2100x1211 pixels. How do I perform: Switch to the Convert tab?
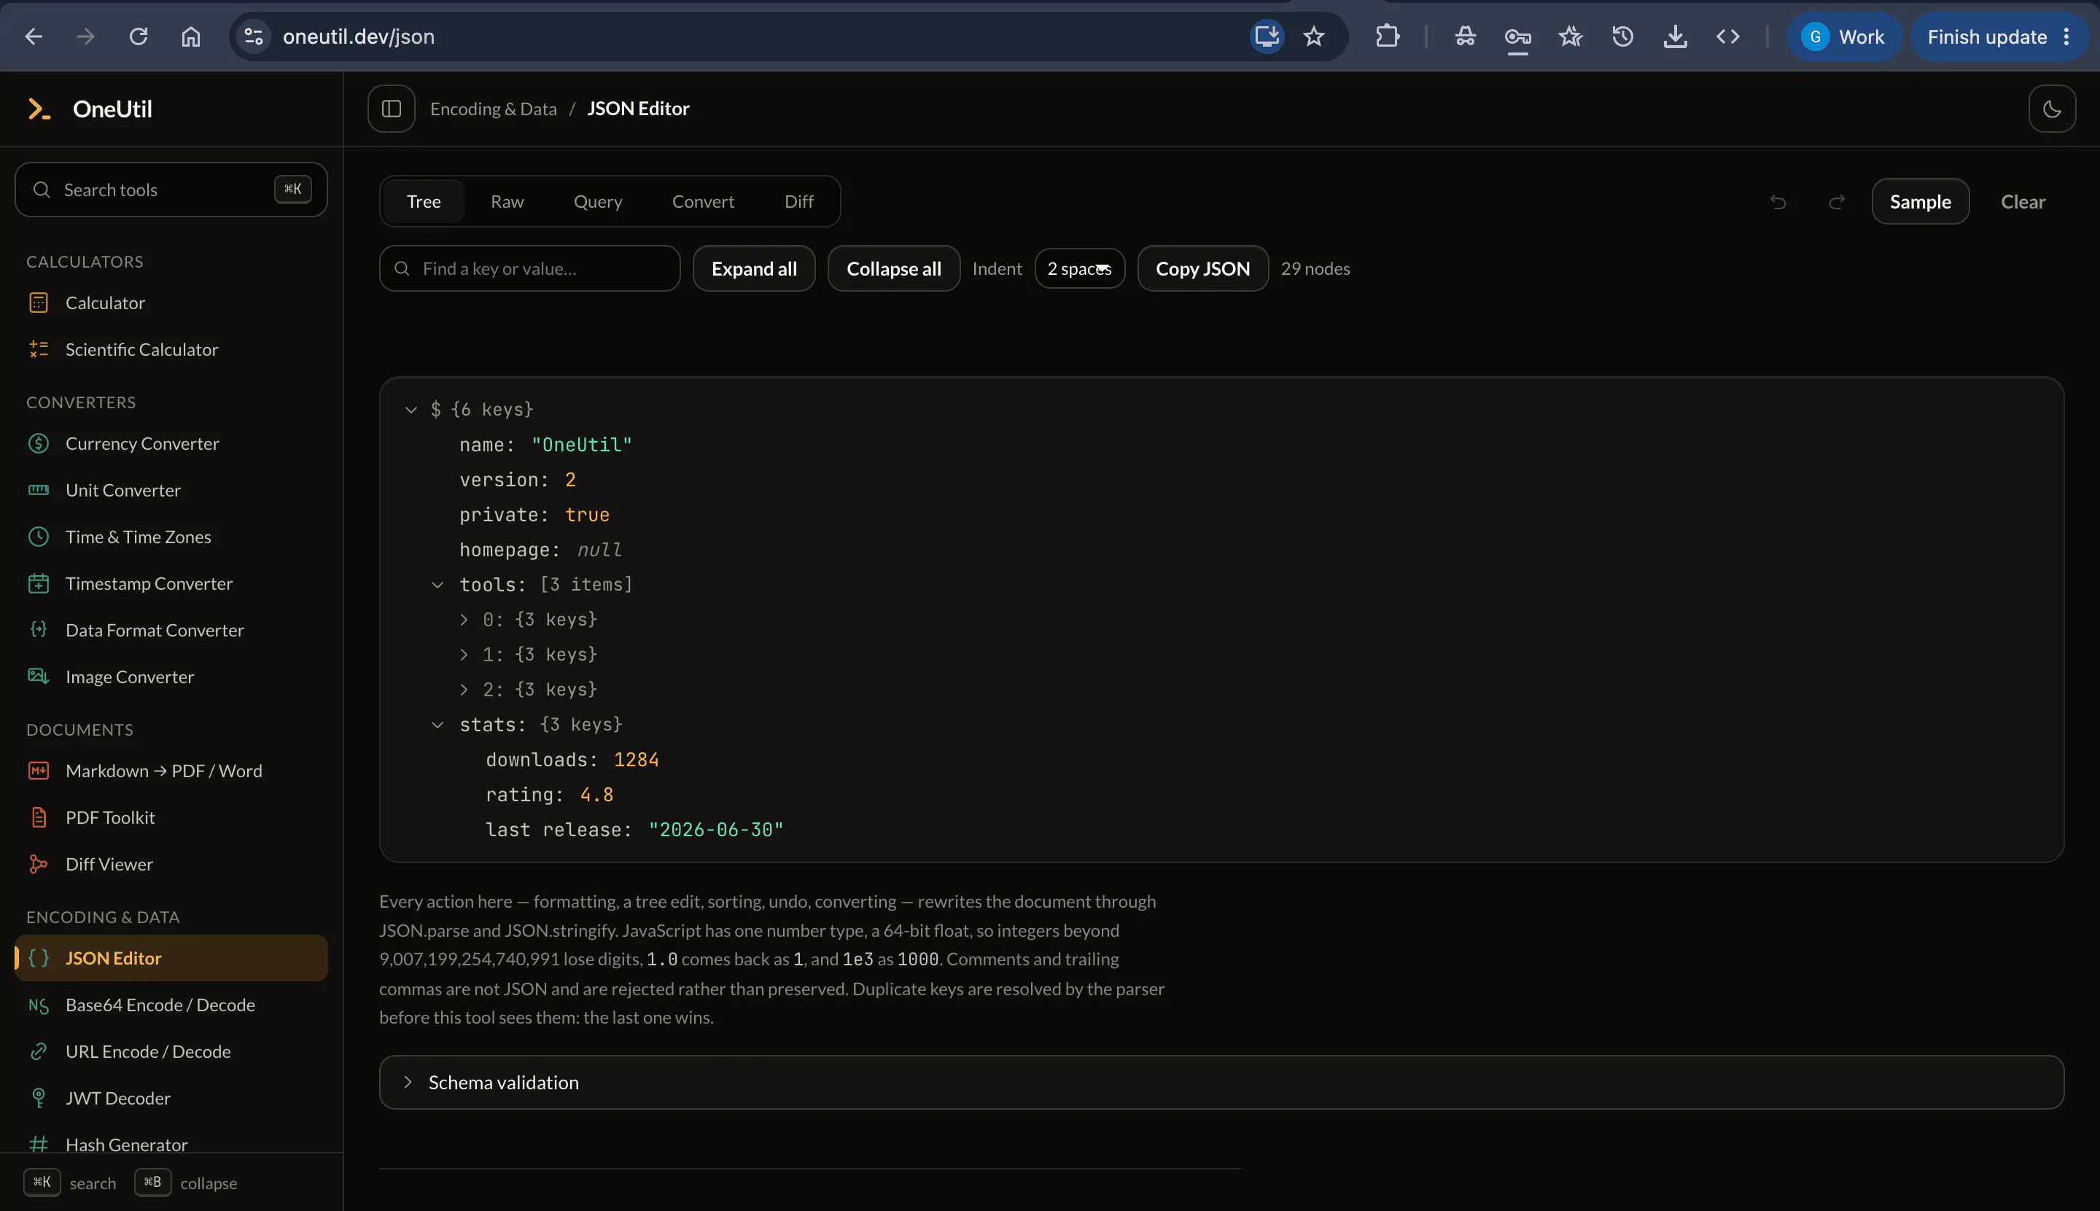(x=703, y=201)
